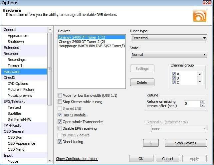Click the Retune seconds input field
214x165 pixels.
click(192, 104)
